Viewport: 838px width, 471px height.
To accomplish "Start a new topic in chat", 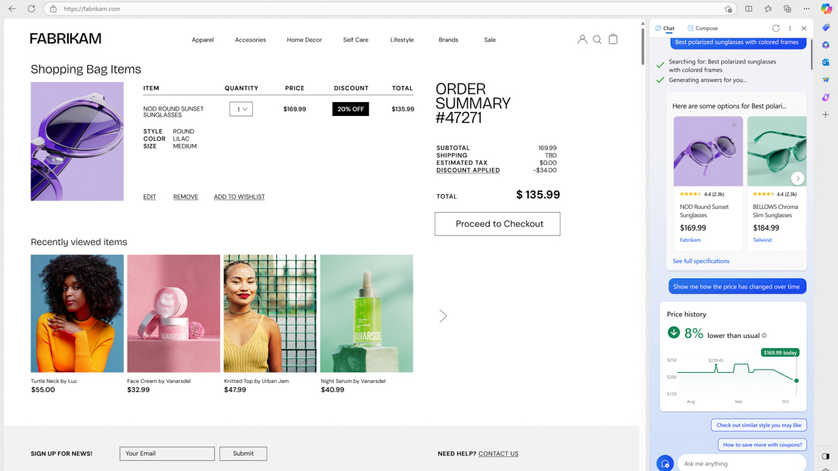I will (665, 463).
